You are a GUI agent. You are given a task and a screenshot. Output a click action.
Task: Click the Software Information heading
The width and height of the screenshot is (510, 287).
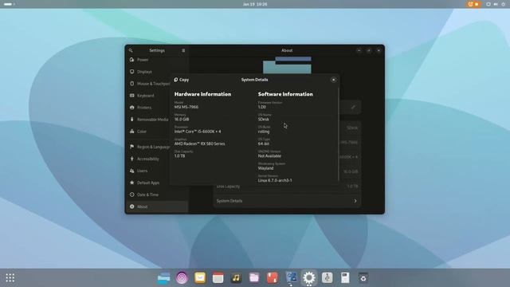pos(285,94)
